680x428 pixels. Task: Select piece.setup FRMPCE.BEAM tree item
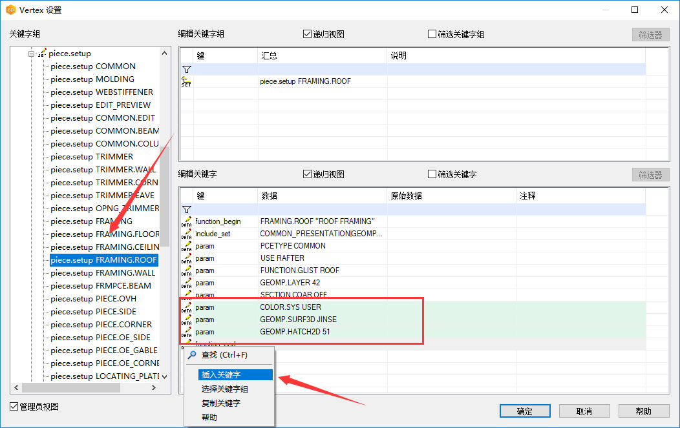[x=101, y=286]
